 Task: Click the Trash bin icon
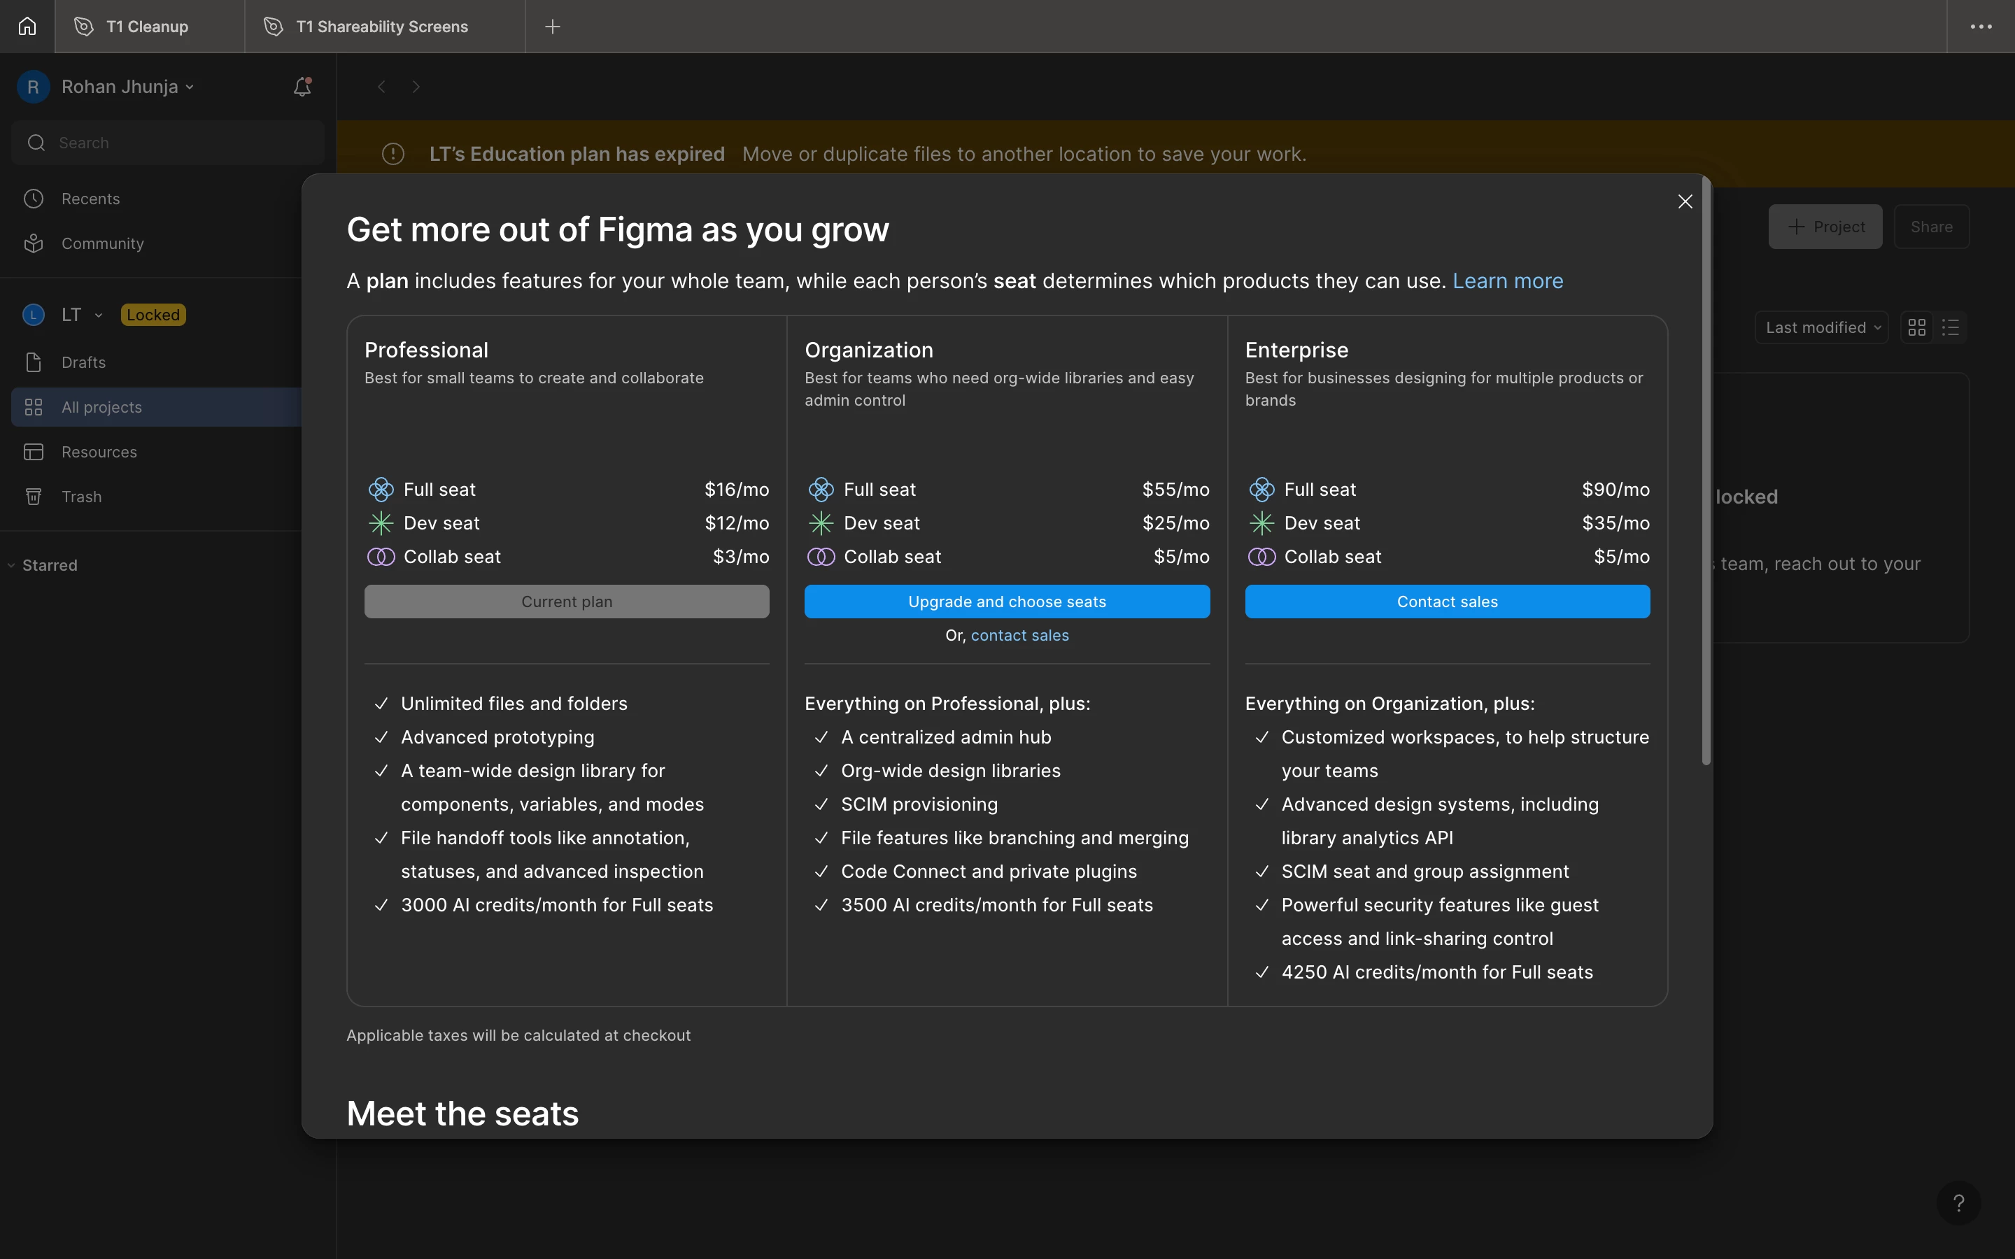click(34, 497)
